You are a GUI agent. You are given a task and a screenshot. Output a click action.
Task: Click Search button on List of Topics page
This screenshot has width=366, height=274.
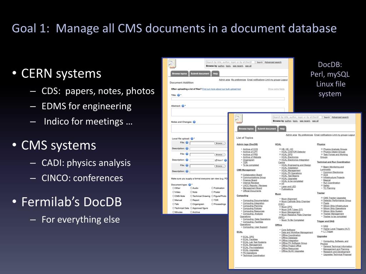[327, 117]
